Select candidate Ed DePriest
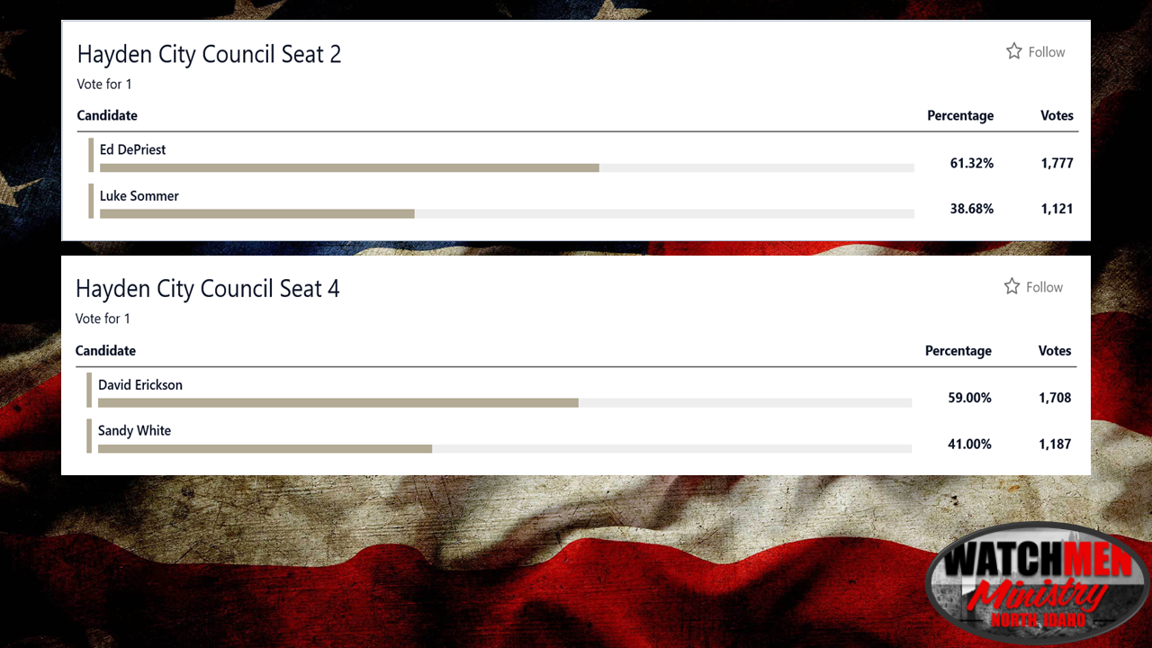The width and height of the screenshot is (1152, 648). tap(132, 150)
